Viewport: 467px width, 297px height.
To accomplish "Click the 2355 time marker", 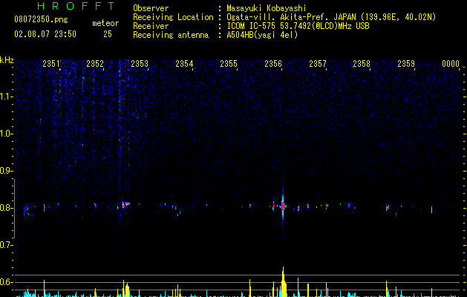I will (229, 64).
